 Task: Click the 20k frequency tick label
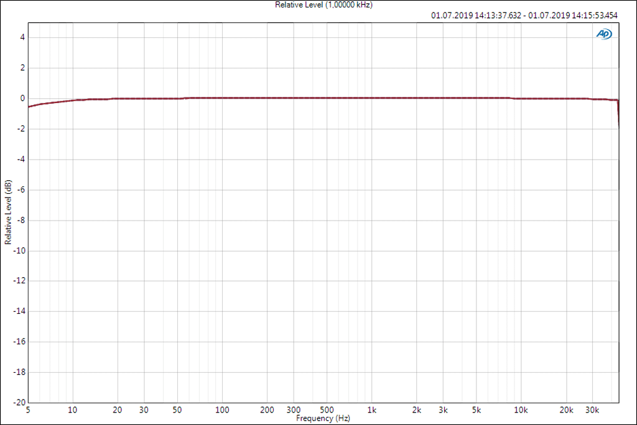(x=566, y=410)
